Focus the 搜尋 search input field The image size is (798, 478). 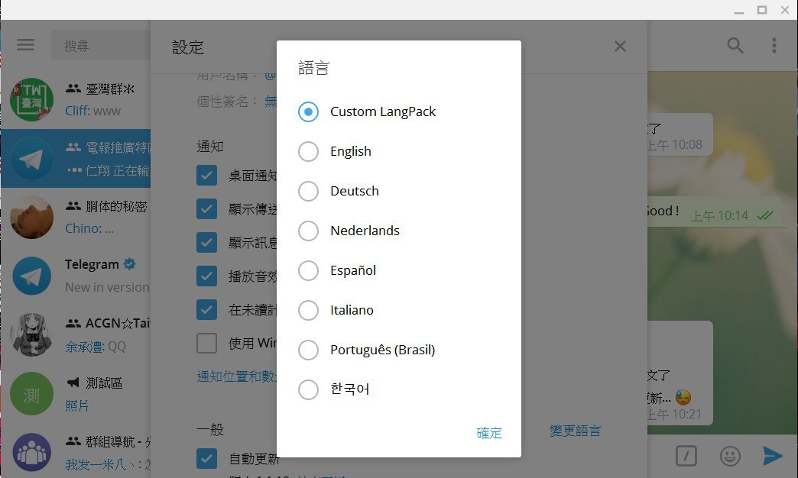(101, 46)
